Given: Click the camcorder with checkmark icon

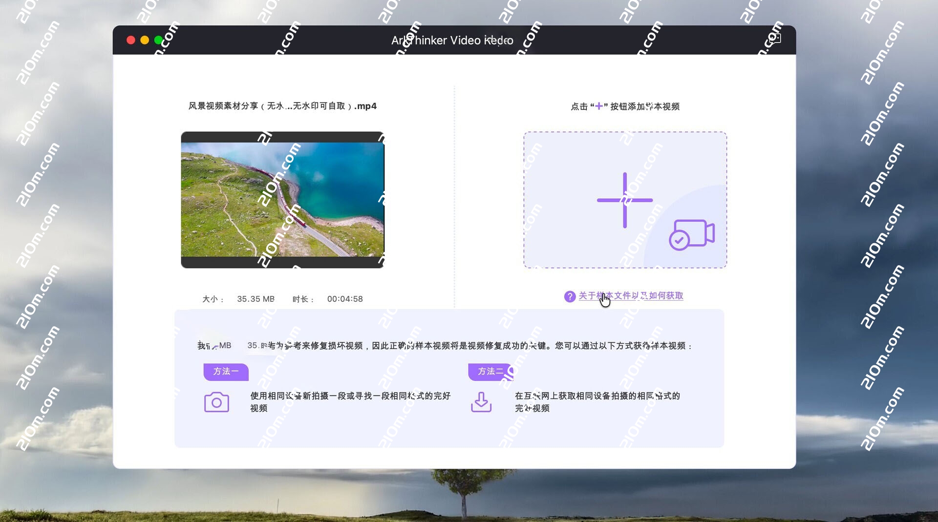Looking at the screenshot, I should pos(692,235).
